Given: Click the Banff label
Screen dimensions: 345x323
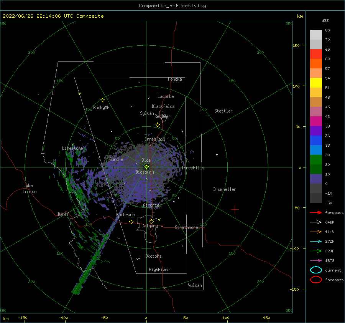Looking at the screenshot, I should [x=63, y=214].
